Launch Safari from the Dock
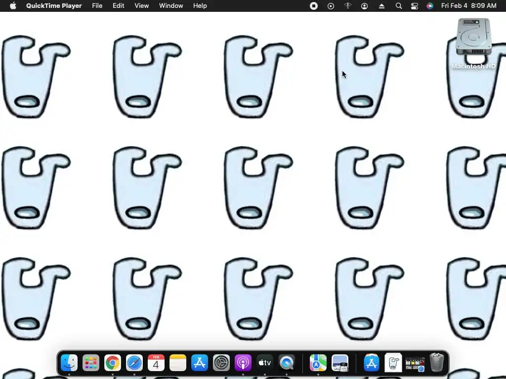506x379 pixels. [x=134, y=363]
